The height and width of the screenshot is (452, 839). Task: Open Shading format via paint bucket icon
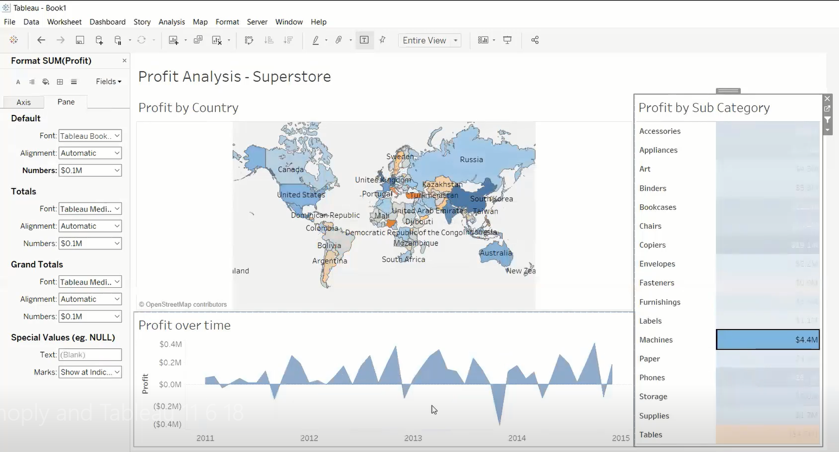point(46,82)
